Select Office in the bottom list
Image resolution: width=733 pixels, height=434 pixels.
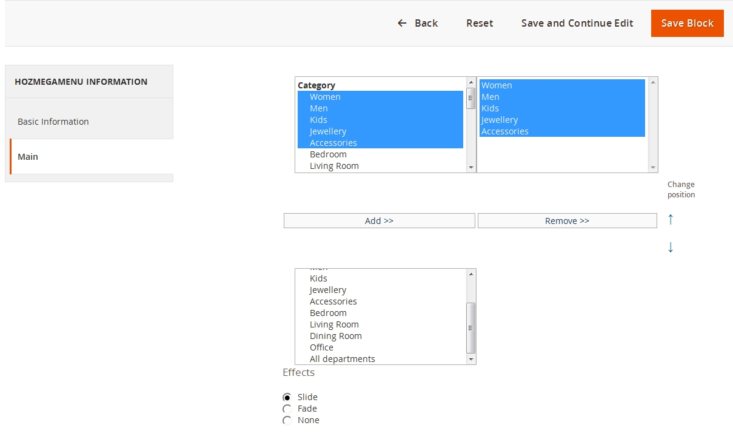[x=321, y=347]
